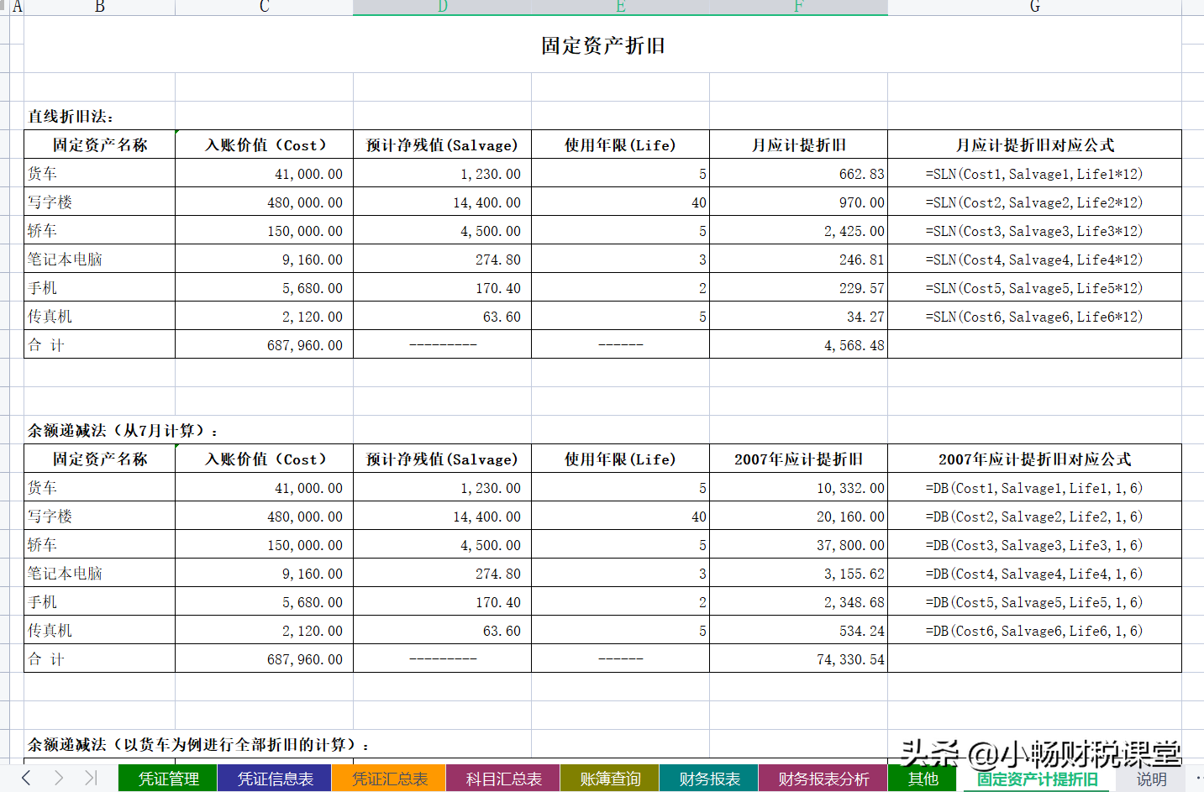Switch to the 凭证汇总表 sheet tab

(x=388, y=779)
